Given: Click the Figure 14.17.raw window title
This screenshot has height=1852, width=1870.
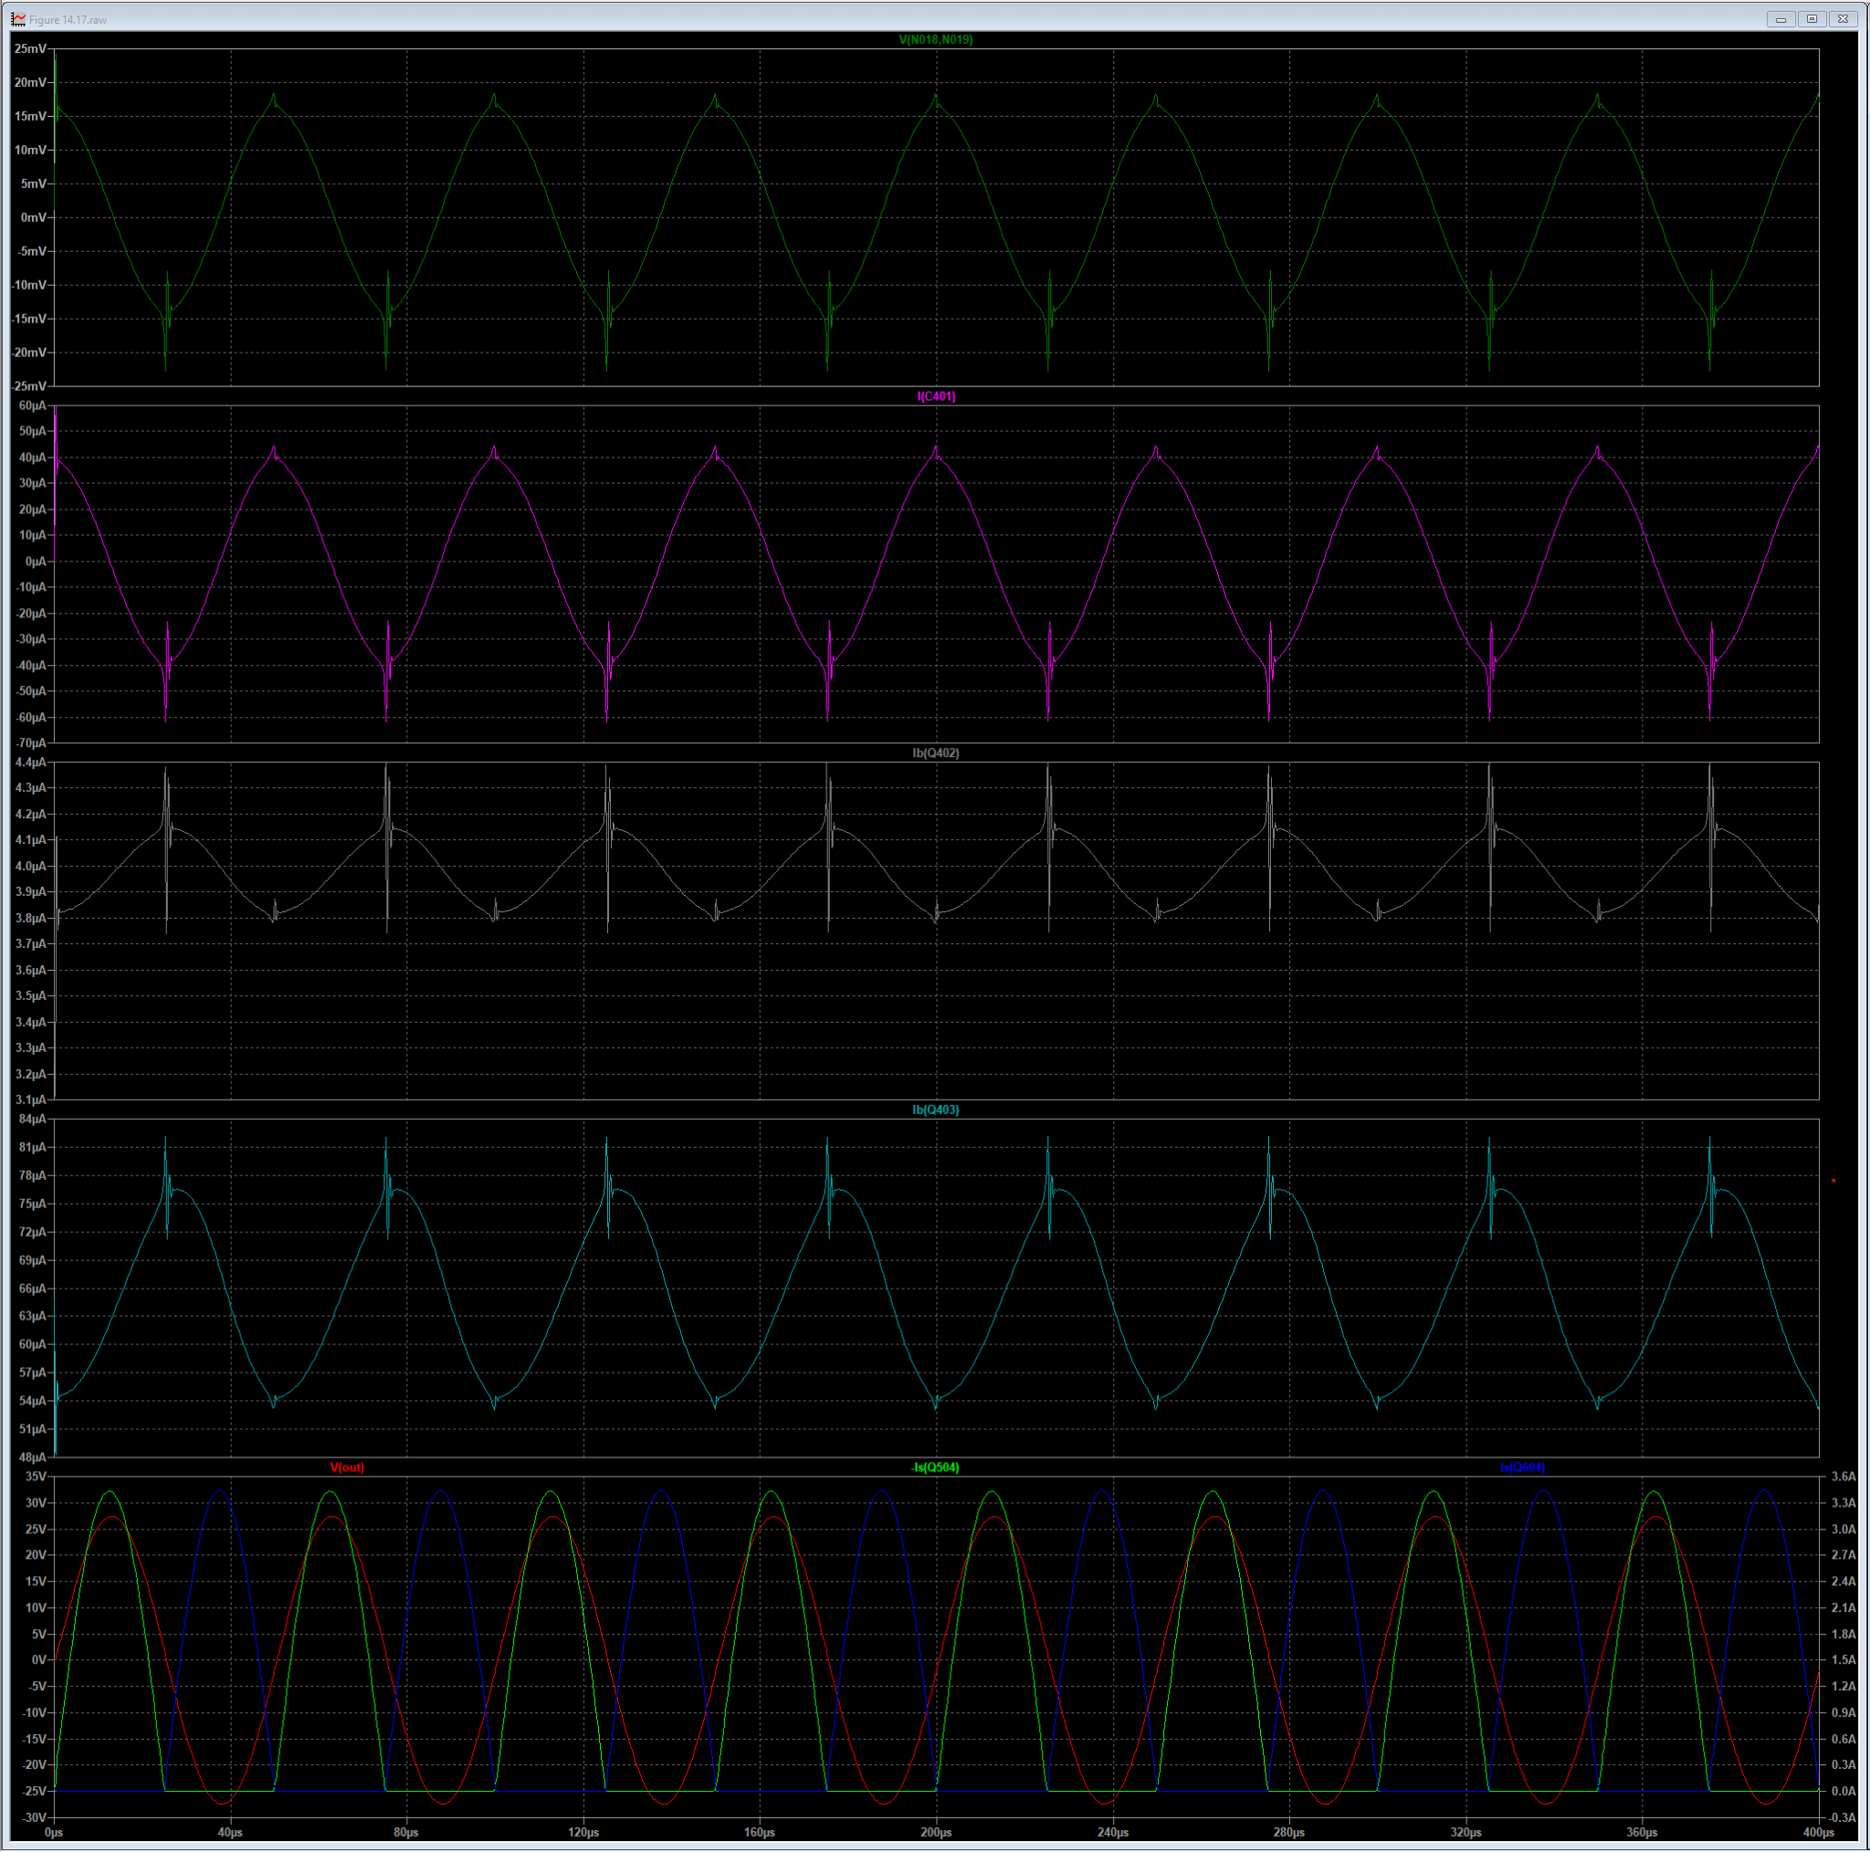Looking at the screenshot, I should (x=68, y=19).
